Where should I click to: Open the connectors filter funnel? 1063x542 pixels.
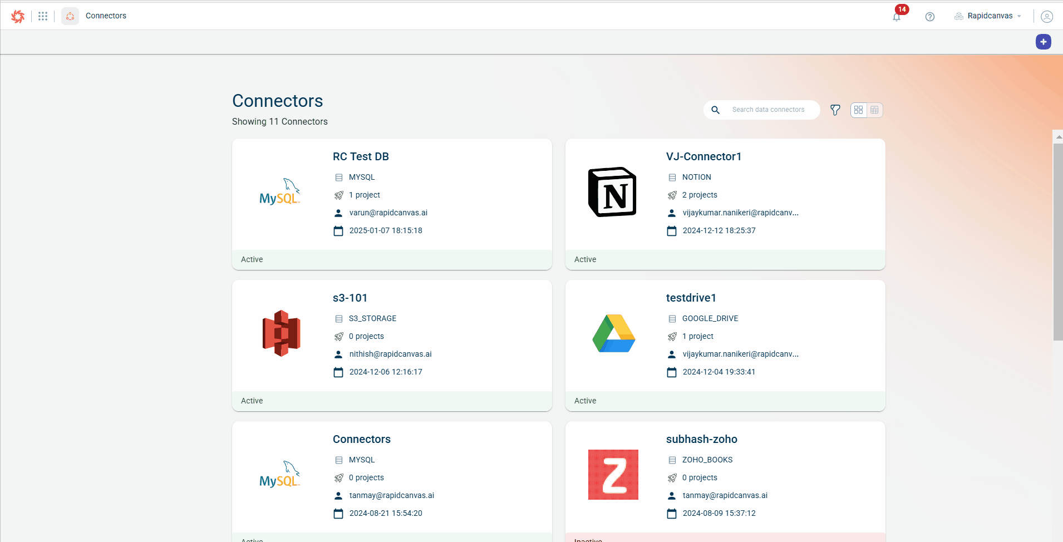pos(835,110)
